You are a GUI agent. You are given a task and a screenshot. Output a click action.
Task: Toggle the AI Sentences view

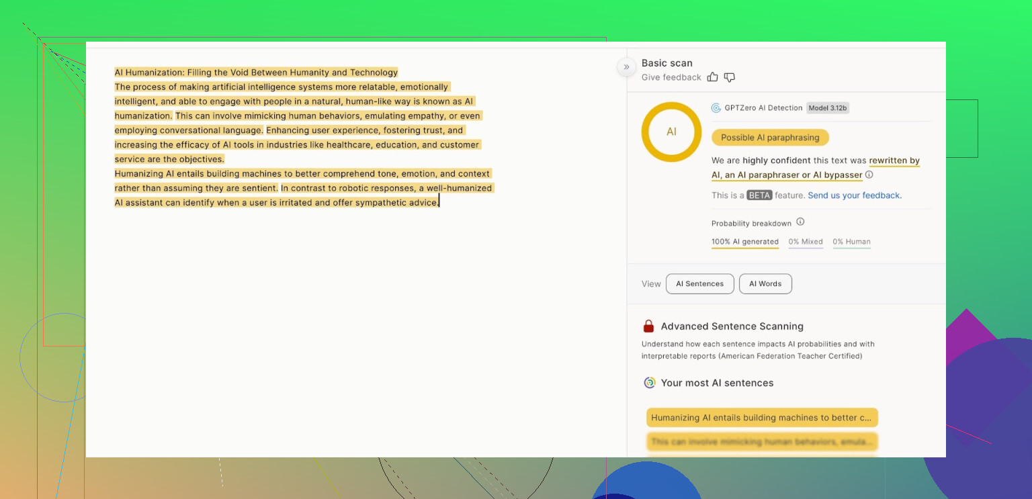coord(699,284)
